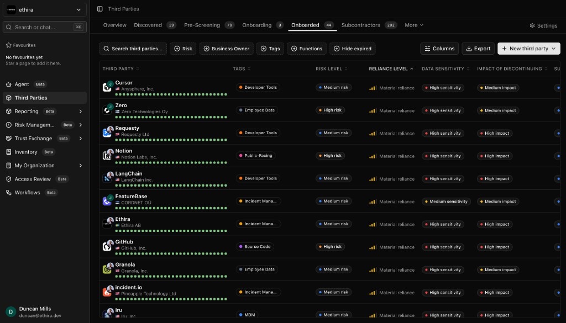Click the ethira workspace logo

[11, 10]
